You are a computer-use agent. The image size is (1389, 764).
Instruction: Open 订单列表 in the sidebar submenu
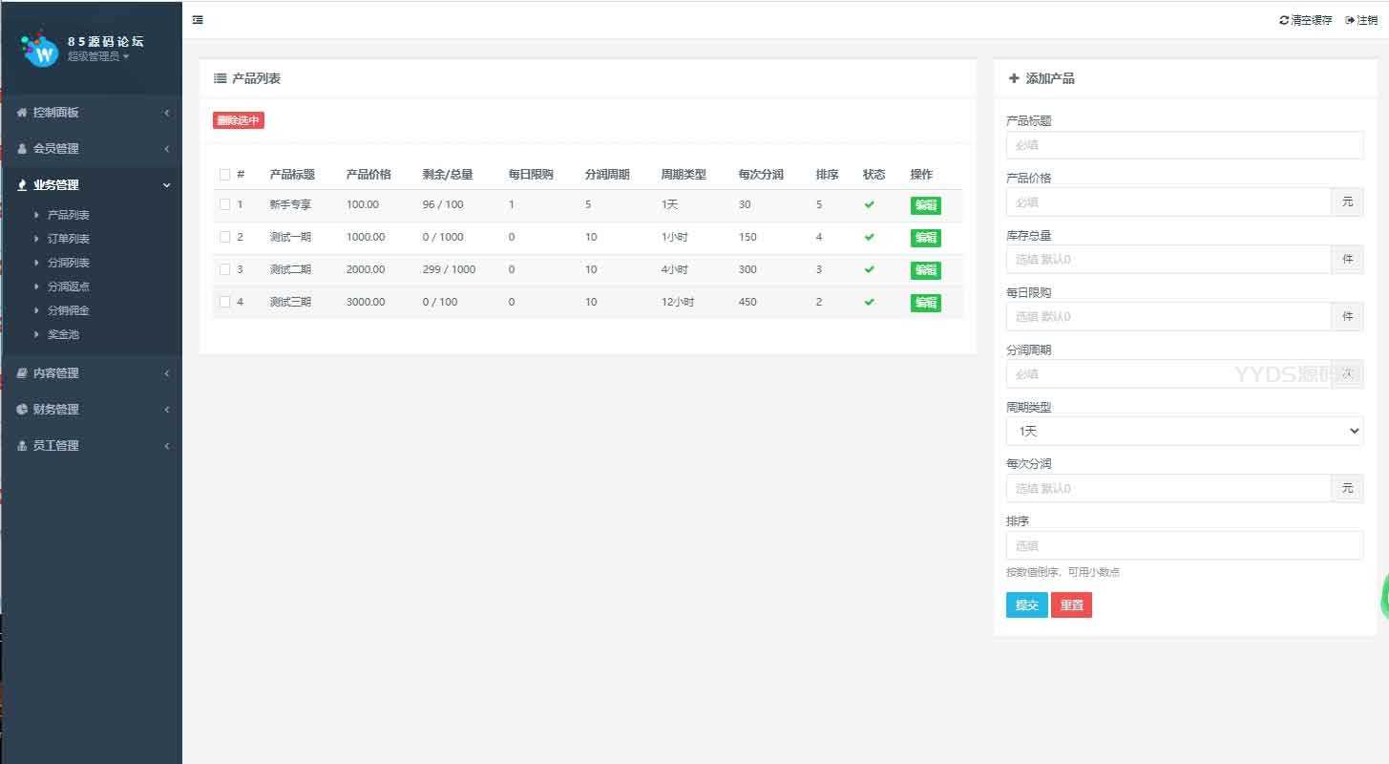tap(68, 239)
